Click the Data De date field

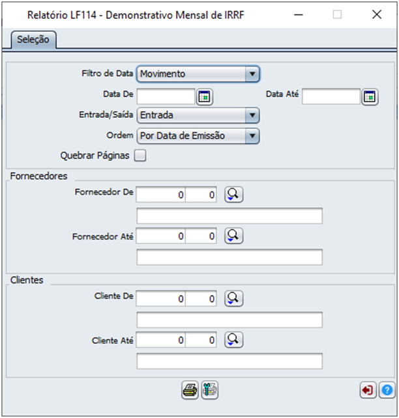pos(166,96)
